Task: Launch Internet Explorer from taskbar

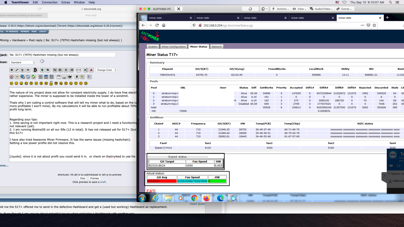Action: [155, 198]
